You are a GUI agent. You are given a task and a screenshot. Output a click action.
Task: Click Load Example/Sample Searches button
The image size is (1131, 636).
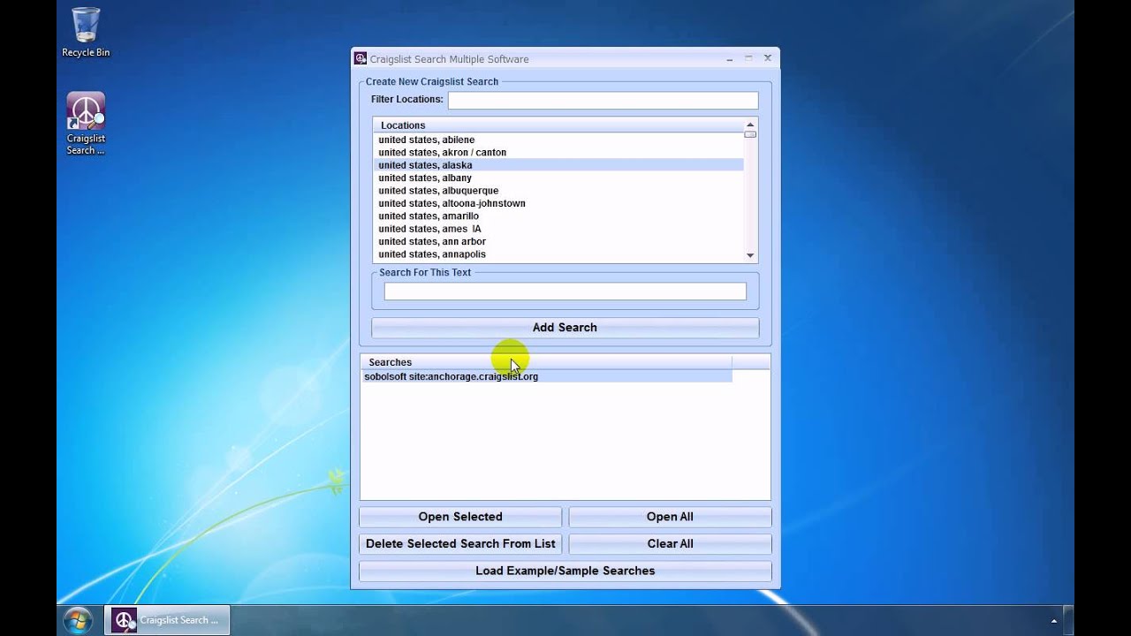565,572
